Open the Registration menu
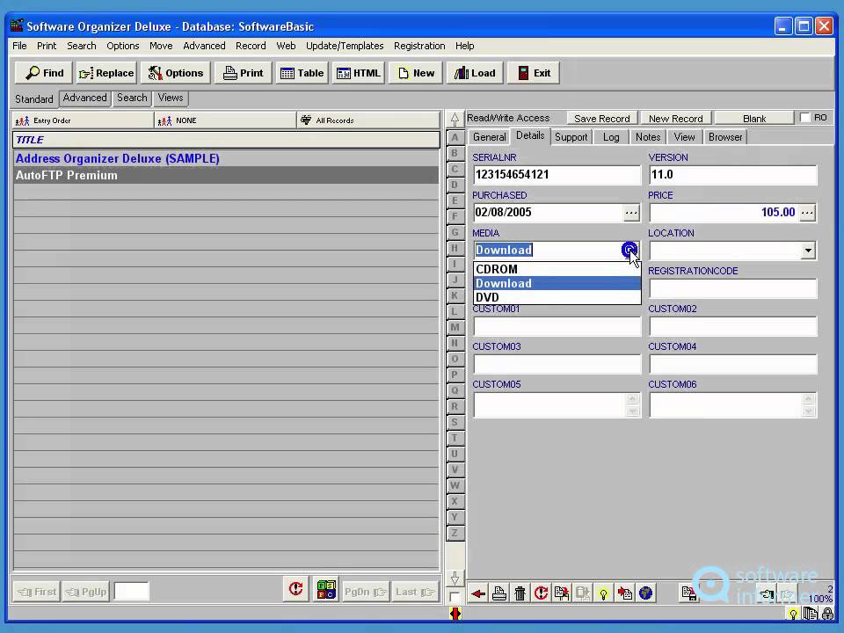This screenshot has width=844, height=633. pyautogui.click(x=419, y=46)
